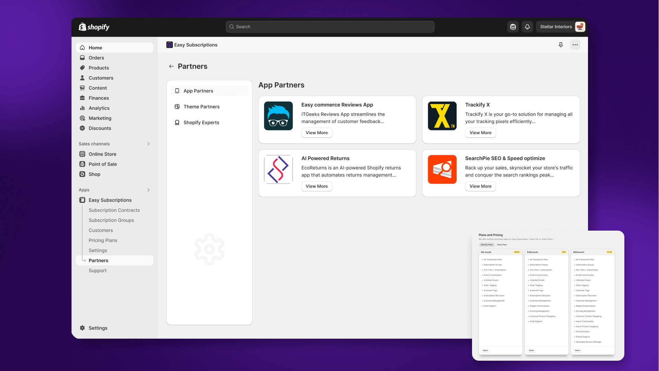This screenshot has height=371, width=659.
Task: Select the Monthly Plans tab
Action: click(487, 245)
